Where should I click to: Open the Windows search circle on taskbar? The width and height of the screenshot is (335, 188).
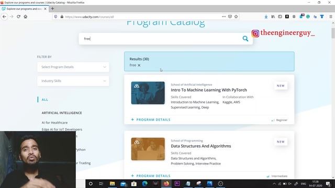coord(91,183)
